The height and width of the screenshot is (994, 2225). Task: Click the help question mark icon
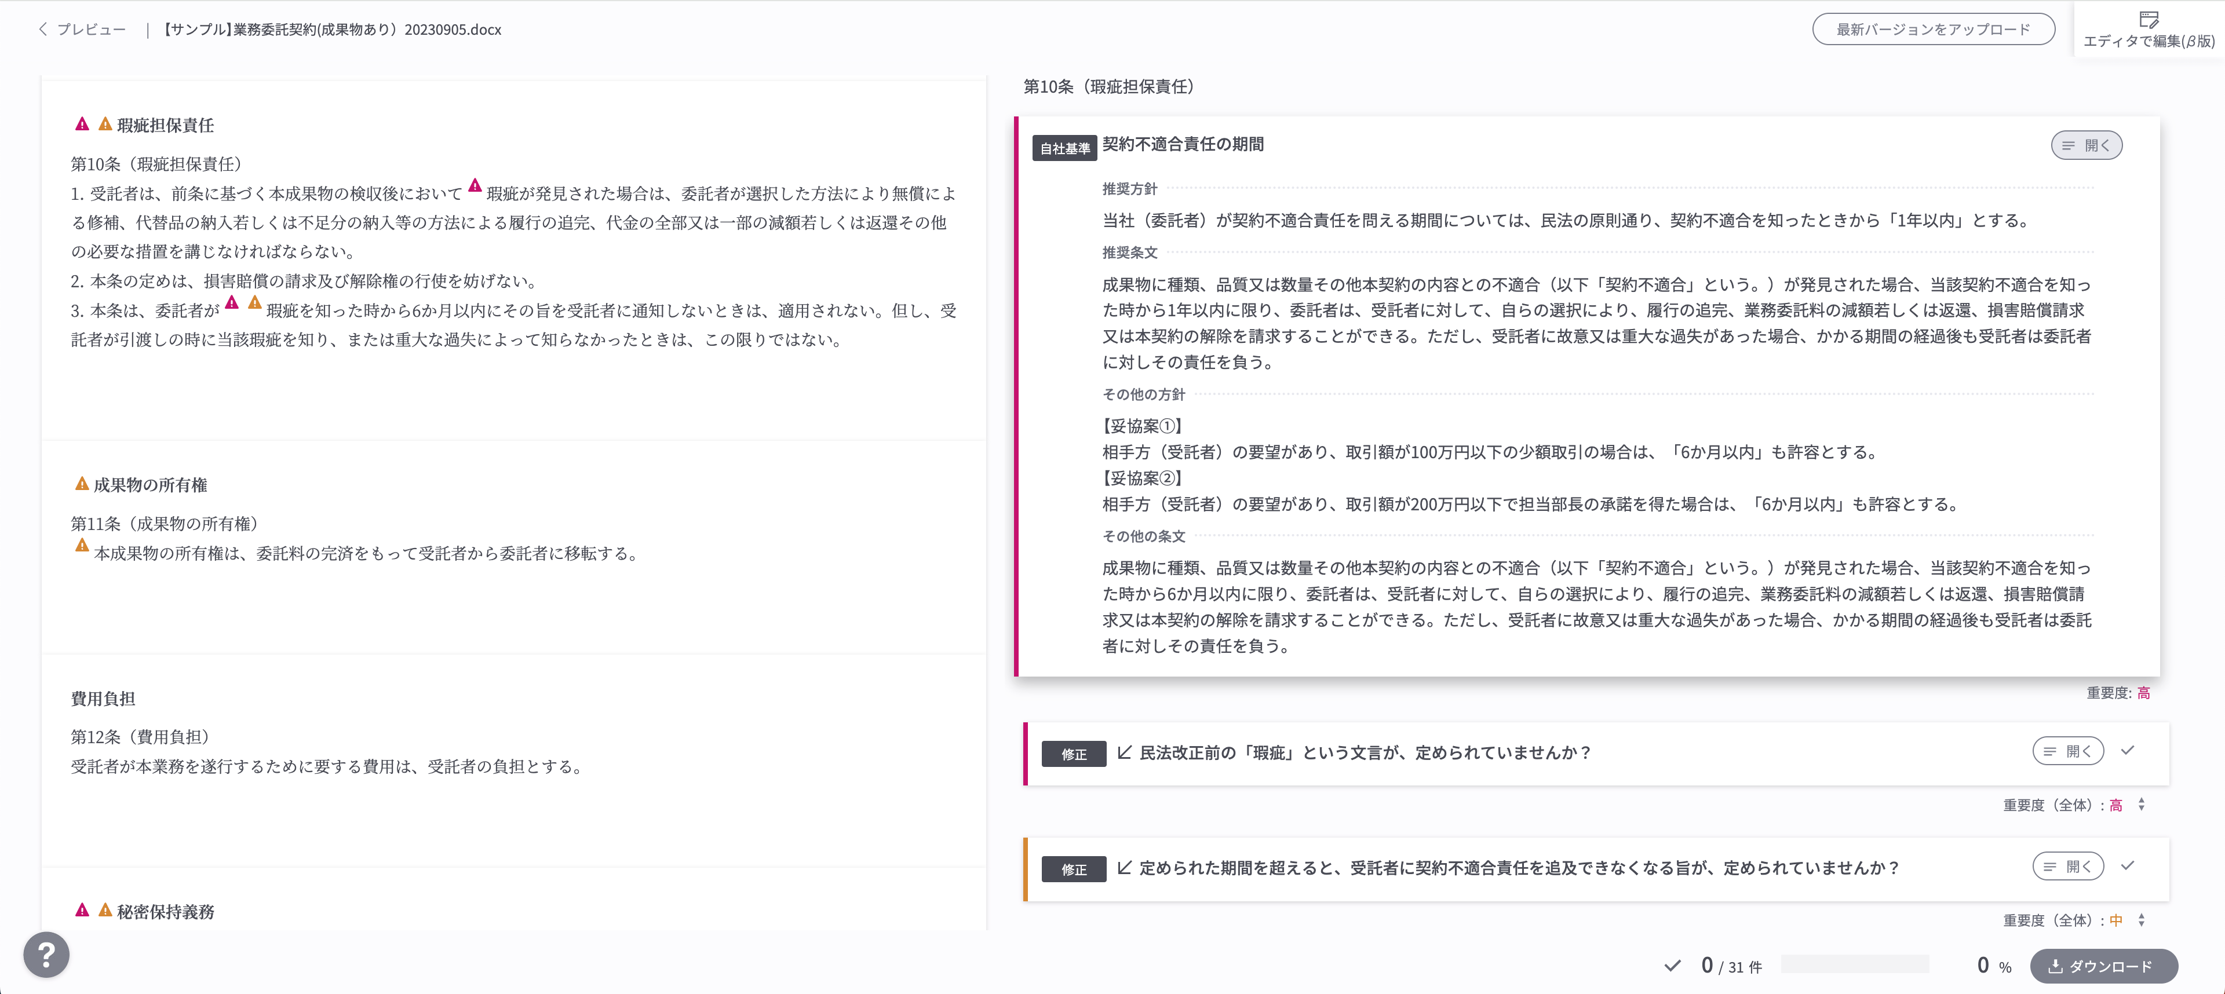coord(46,954)
